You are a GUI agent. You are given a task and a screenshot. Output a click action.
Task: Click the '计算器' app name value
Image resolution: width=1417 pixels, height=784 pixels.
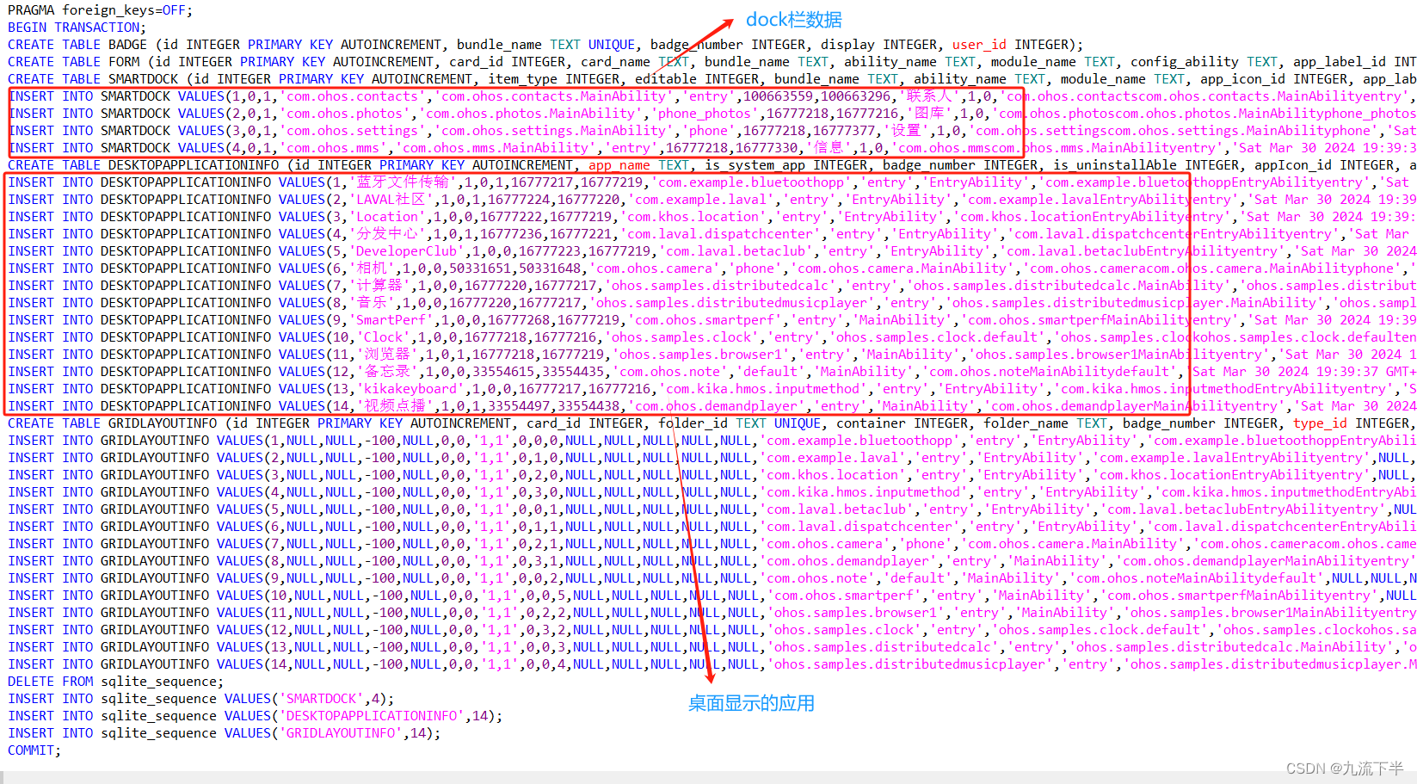tap(379, 286)
